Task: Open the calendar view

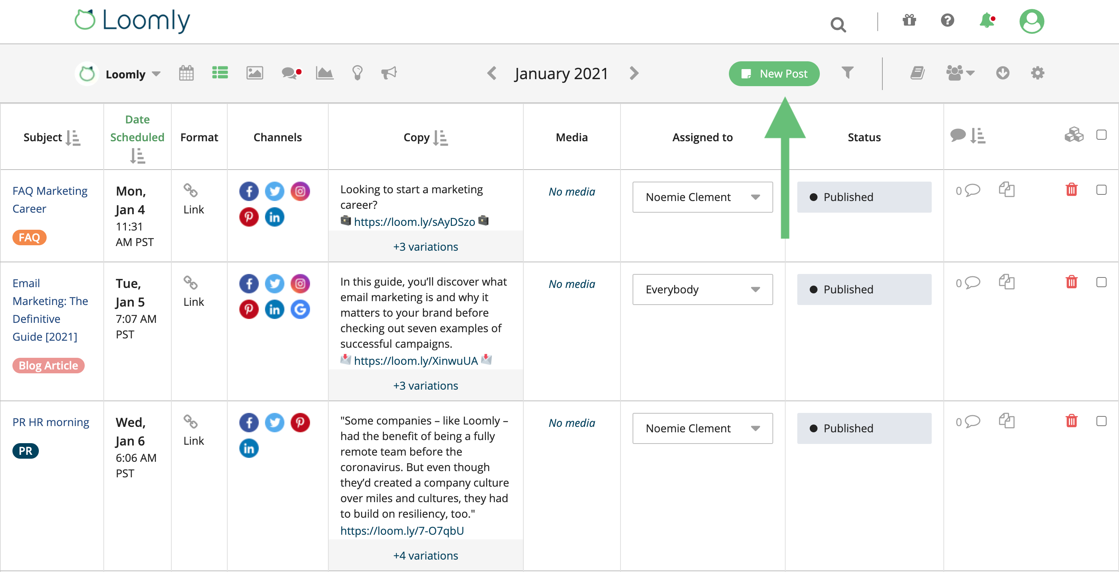Action: point(186,73)
